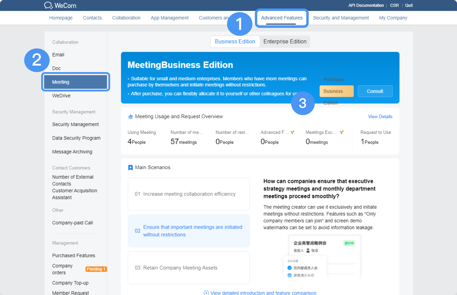457x295 pixels.
Task: Open App Management tab
Action: coord(169,18)
